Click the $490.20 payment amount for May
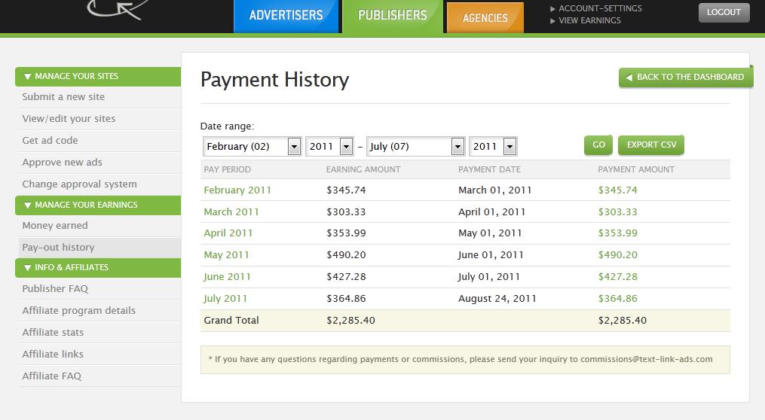The width and height of the screenshot is (765, 420). tap(617, 255)
